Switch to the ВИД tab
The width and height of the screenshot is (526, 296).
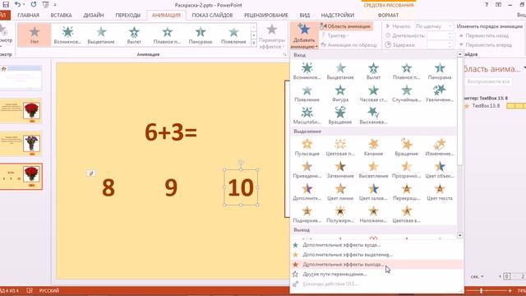[x=305, y=15]
